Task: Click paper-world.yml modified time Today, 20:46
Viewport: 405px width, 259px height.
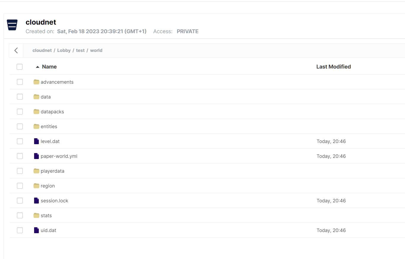Action: 331,156
